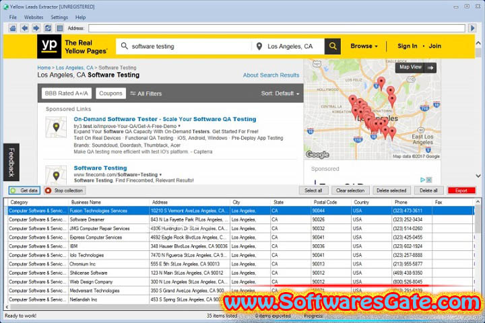485x323 pixels.
Task: Open the Help menu
Action: coord(80,17)
